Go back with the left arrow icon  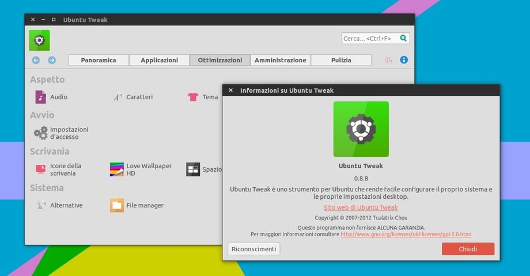36,60
